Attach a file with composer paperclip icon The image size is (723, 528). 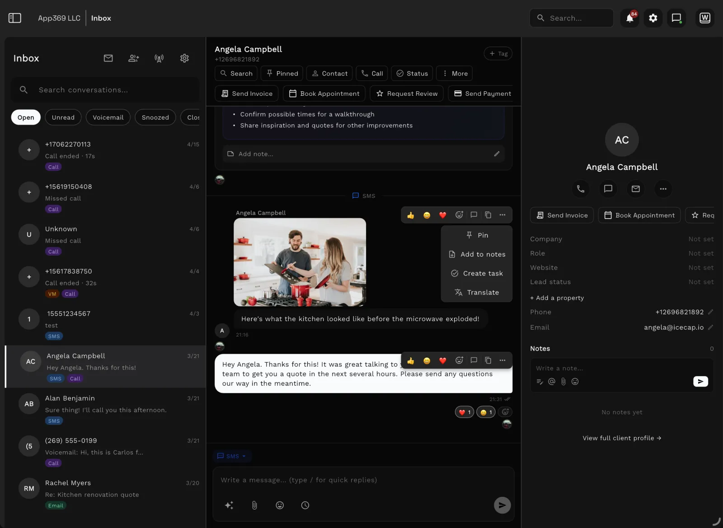[254, 505]
